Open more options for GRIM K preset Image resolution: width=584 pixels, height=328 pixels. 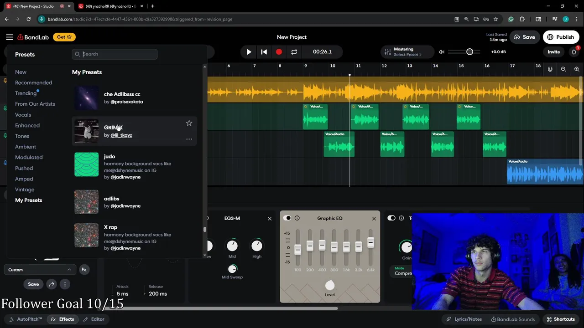click(189, 139)
